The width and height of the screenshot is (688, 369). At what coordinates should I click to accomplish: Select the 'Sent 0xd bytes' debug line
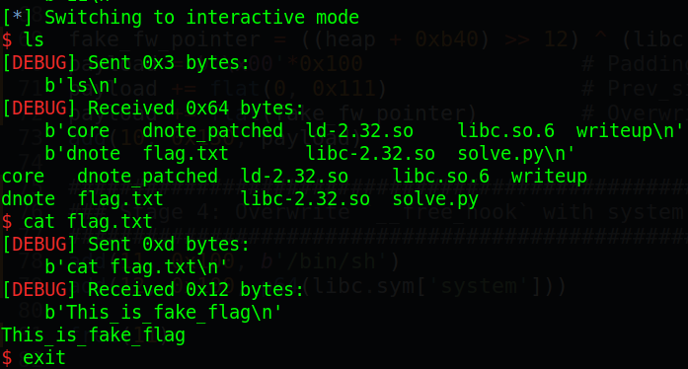point(125,245)
